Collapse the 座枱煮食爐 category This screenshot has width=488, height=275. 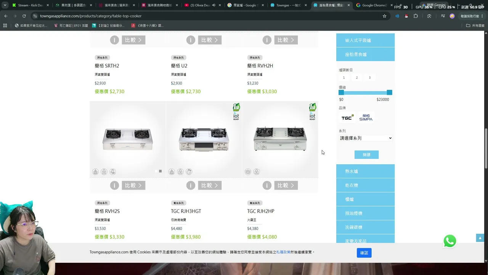(365, 54)
